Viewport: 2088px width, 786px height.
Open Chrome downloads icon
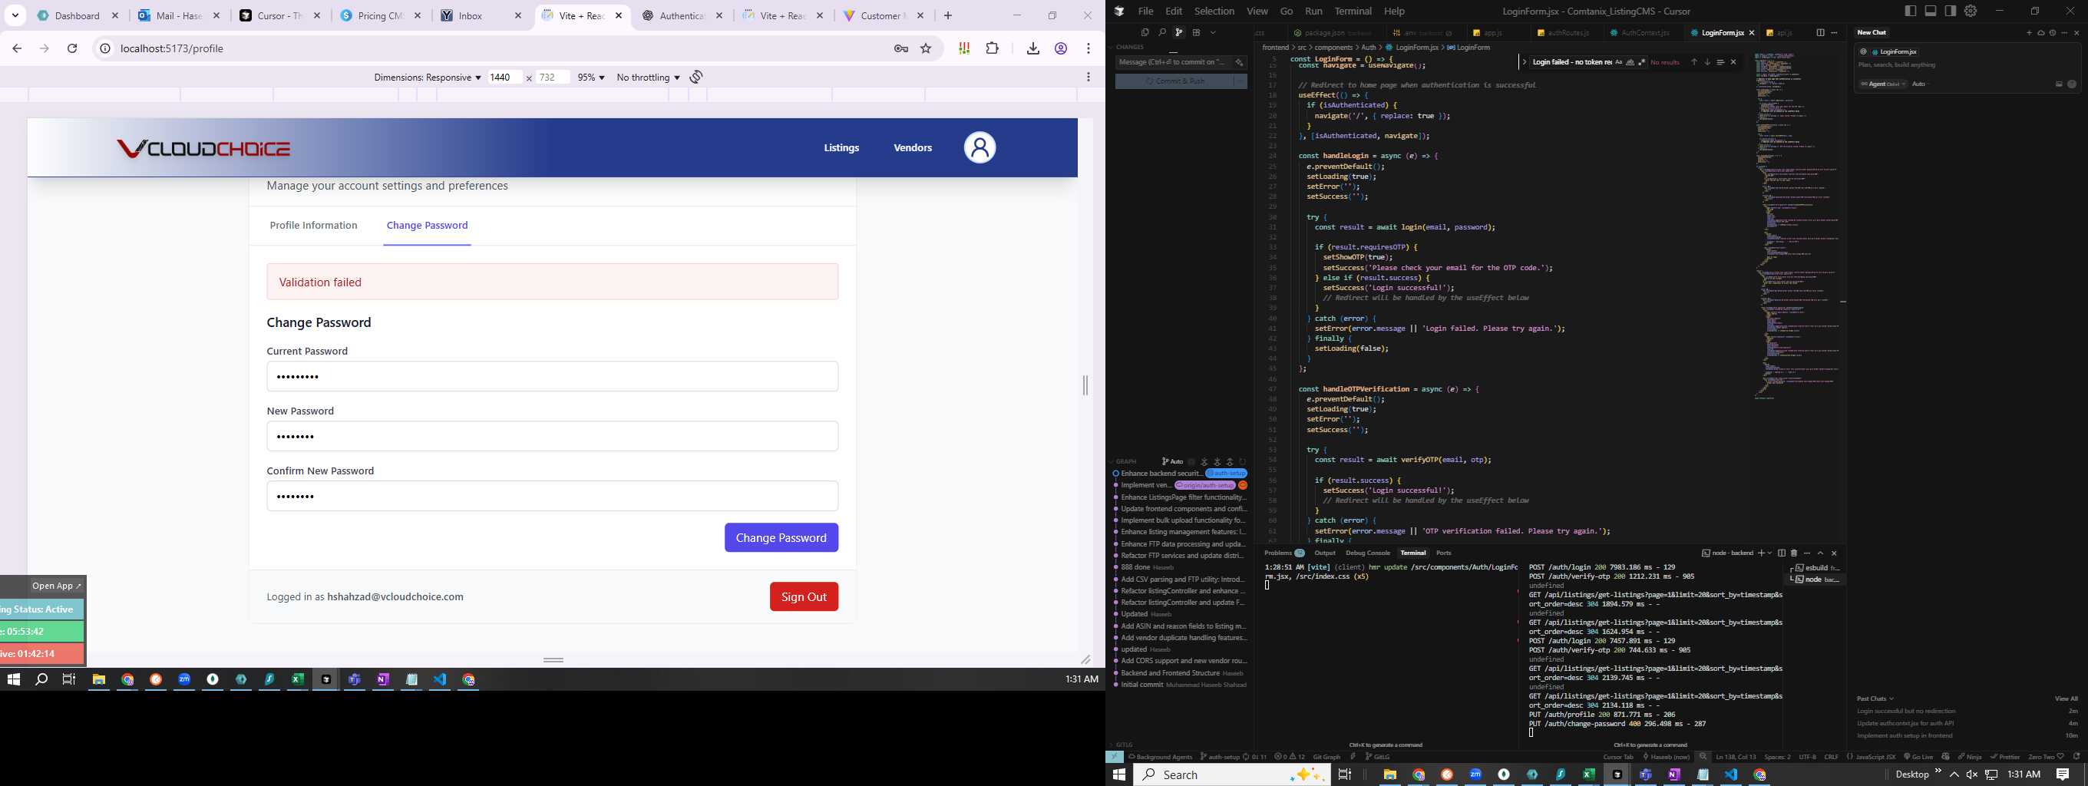click(x=1032, y=48)
